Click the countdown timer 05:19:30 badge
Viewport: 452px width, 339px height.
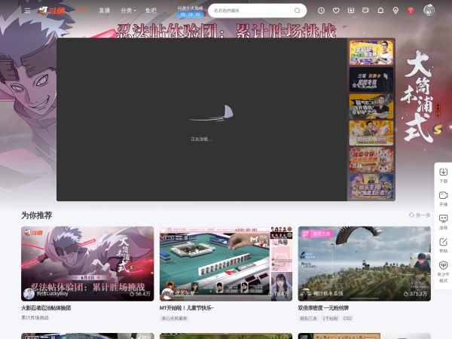coord(191,14)
